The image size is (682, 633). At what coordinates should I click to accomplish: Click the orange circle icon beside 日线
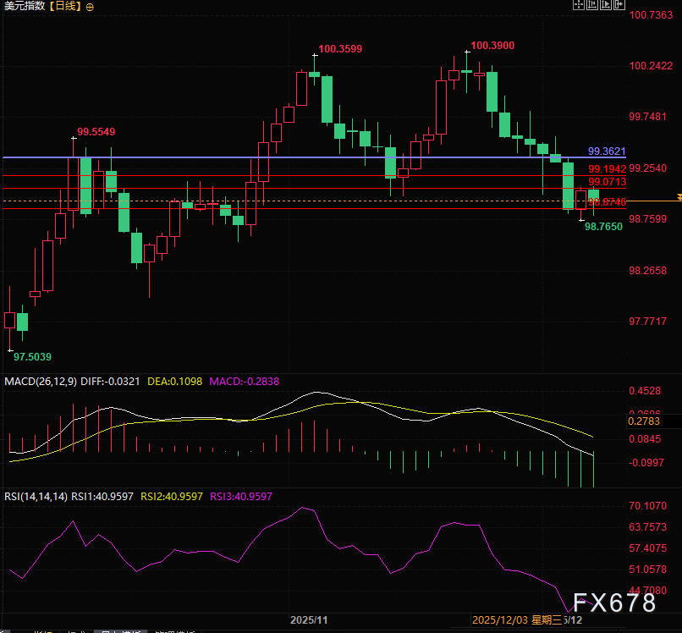click(91, 7)
